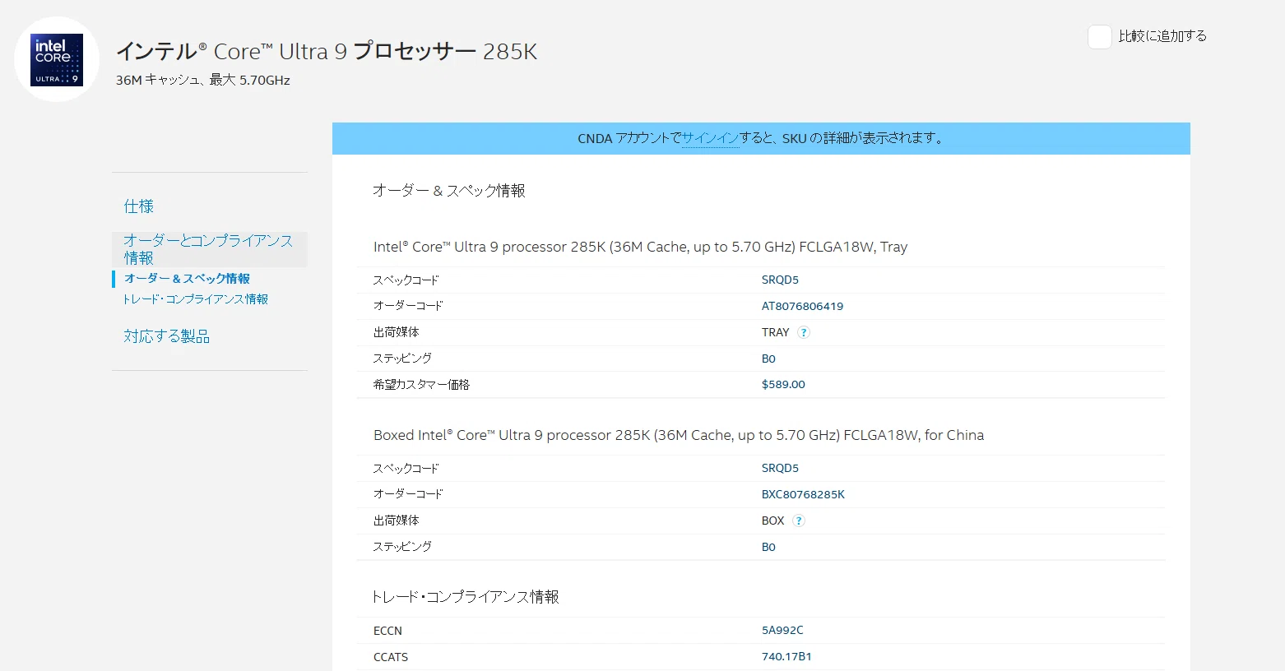The width and height of the screenshot is (1285, 671).
Task: Select オーダーとコンプライアンス情報 in the sidebar
Action: pos(209,249)
